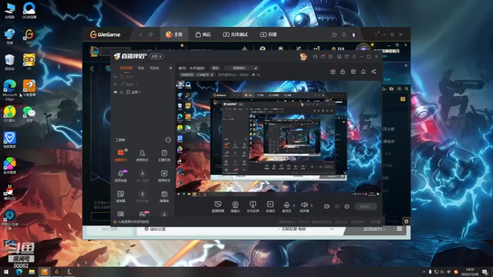Open the YY desktop shortcut
This screenshot has width=493, height=277.
point(29,62)
